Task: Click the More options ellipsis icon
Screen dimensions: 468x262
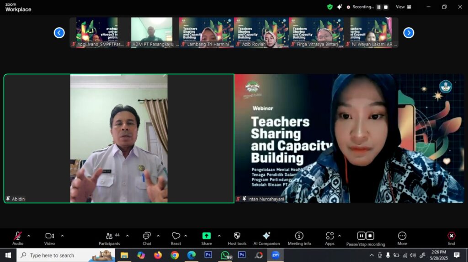Action: (x=402, y=236)
